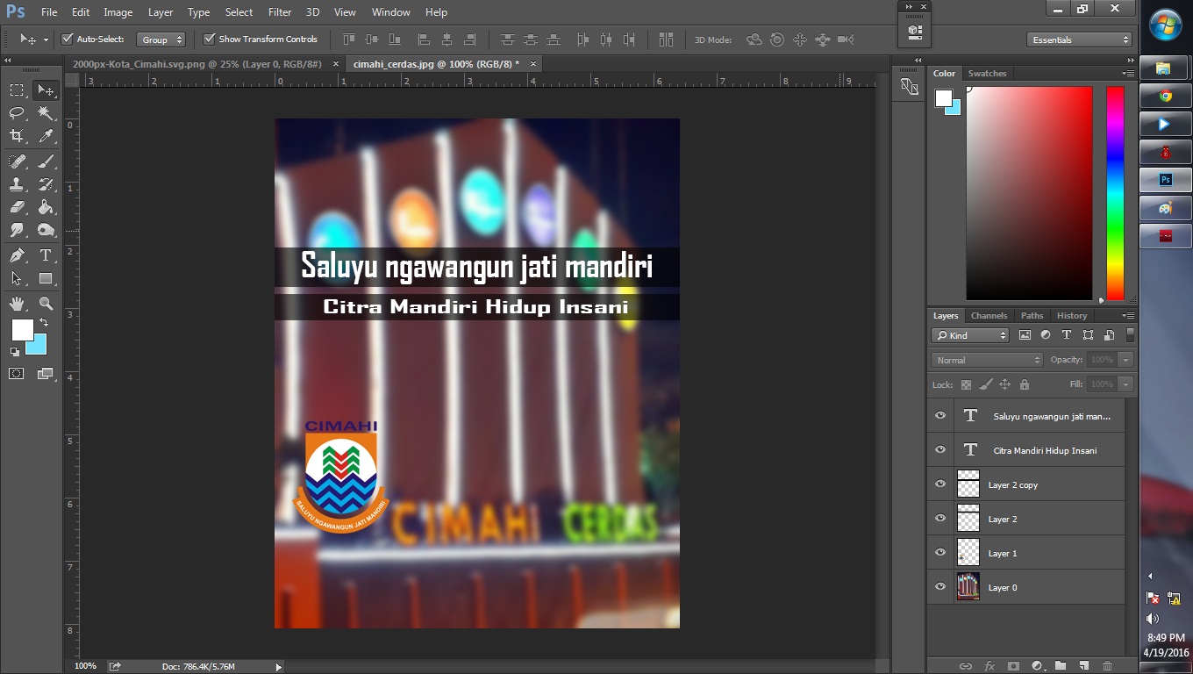Open the Essentials workspace dropdown
The height and width of the screenshot is (674, 1193).
point(1079,39)
